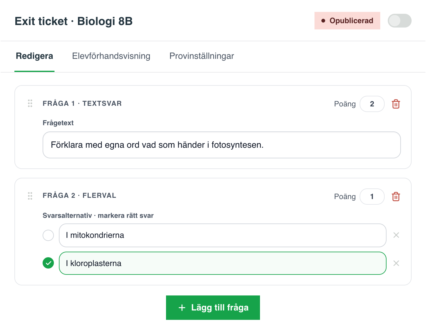The height and width of the screenshot is (333, 426).
Task: Grab the drag handle of Fråga 1
Action: [30, 103]
